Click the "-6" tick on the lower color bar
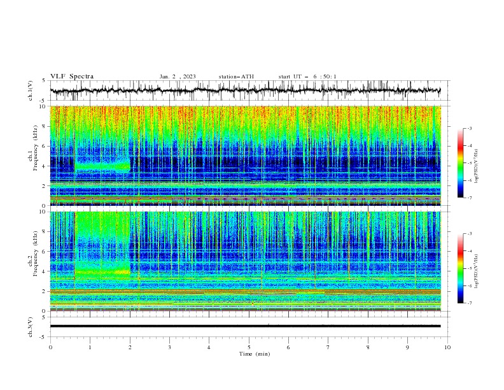504x390 pixels. (469, 285)
